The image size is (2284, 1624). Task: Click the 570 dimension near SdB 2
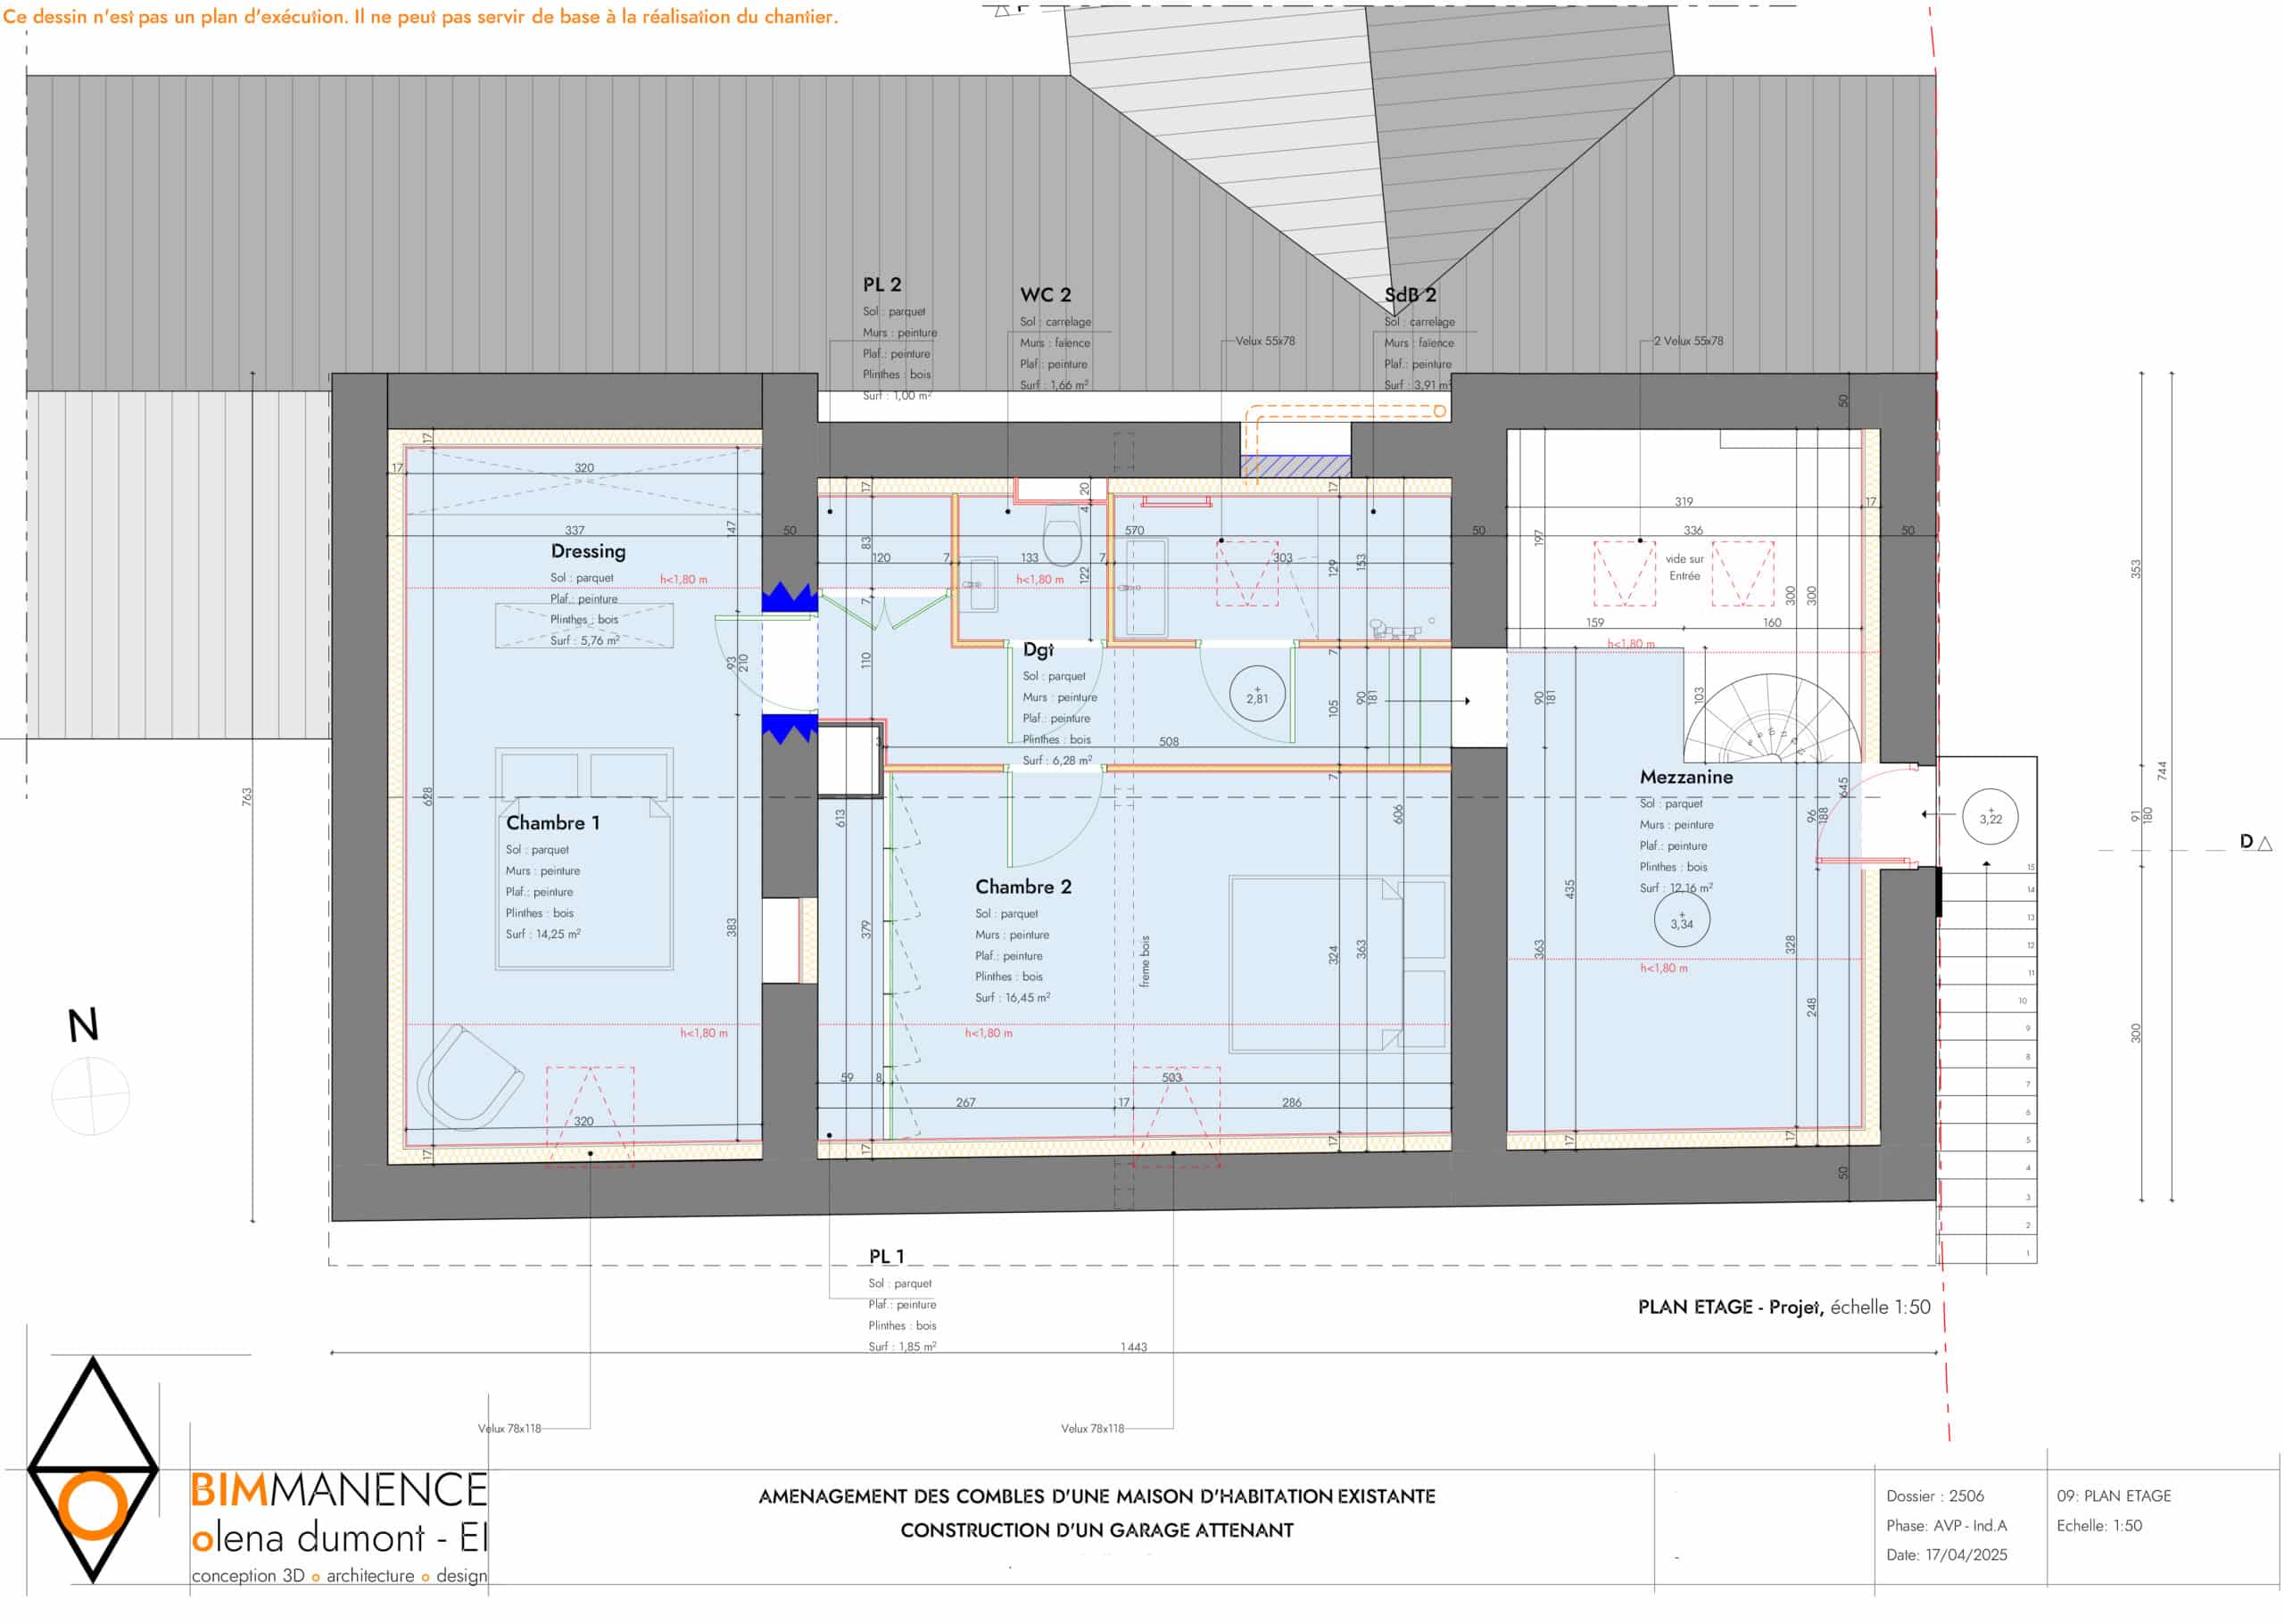click(1133, 531)
